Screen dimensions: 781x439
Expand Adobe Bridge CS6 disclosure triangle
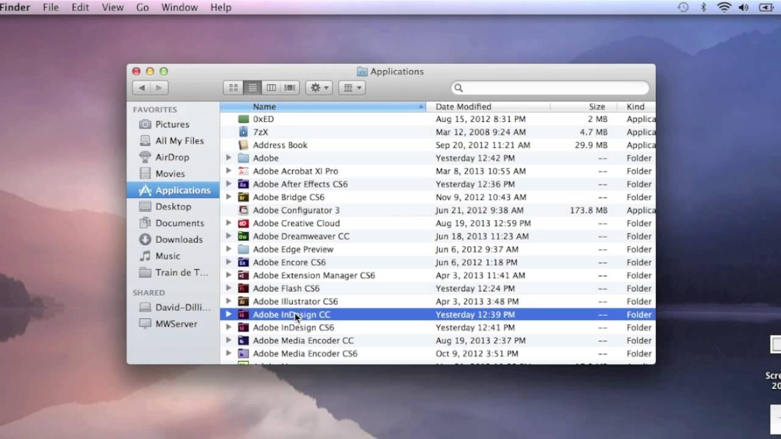[x=228, y=197]
